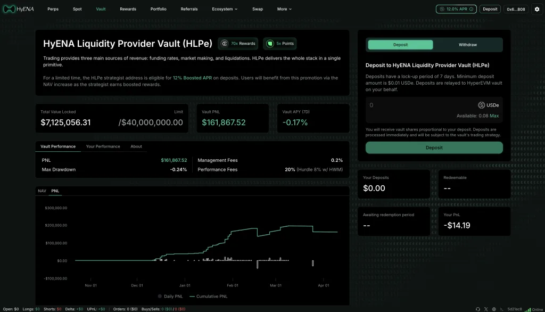Click the Max Drawdown -0.24% value
This screenshot has height=312, width=545.
pos(178,170)
